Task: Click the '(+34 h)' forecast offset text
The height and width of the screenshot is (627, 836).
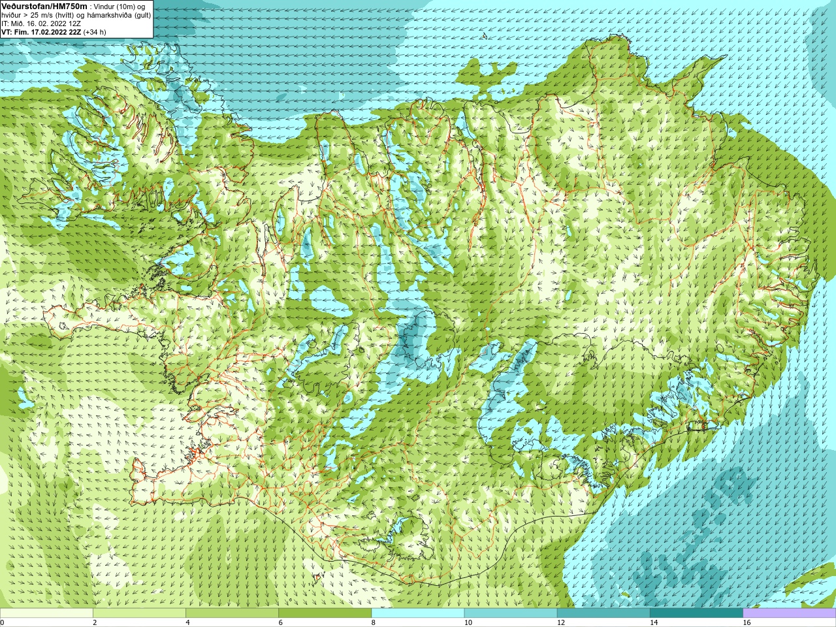Action: point(95,32)
